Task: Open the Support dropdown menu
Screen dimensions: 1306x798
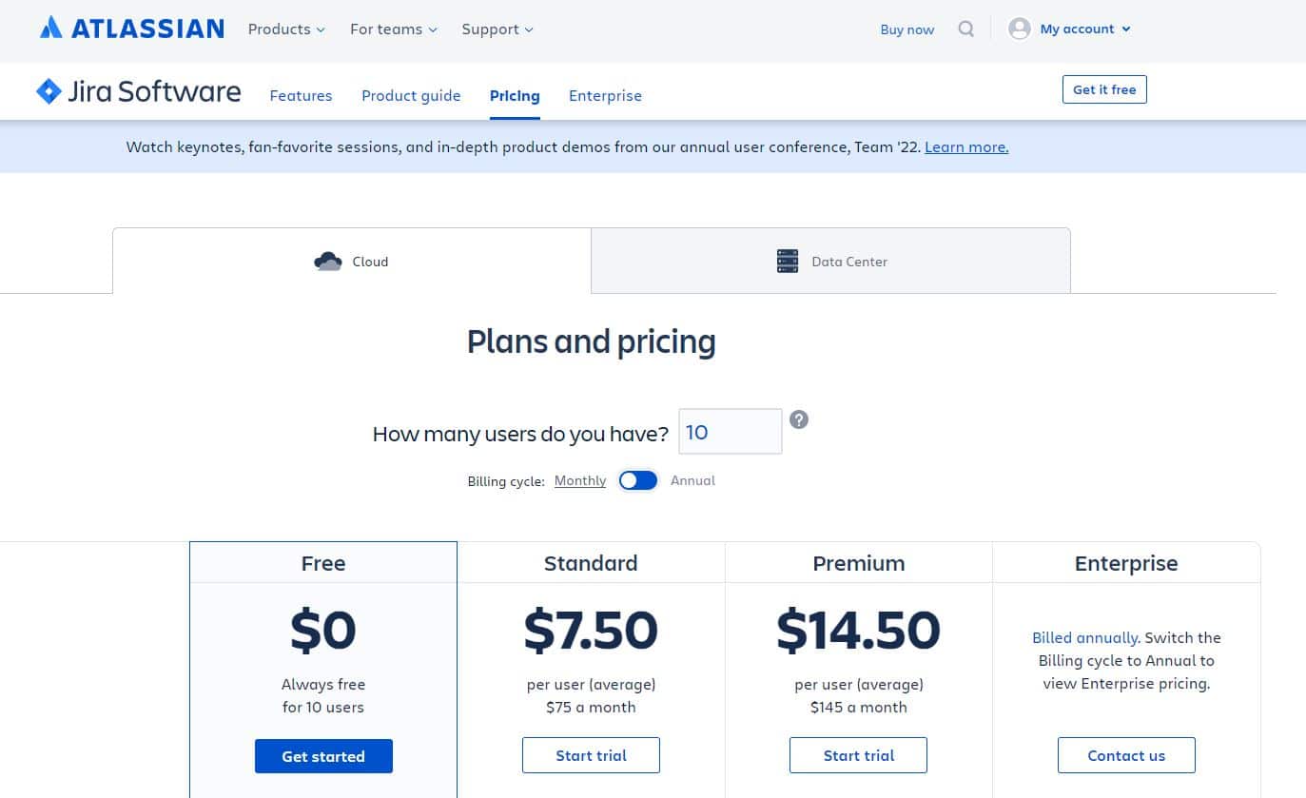Action: [497, 29]
